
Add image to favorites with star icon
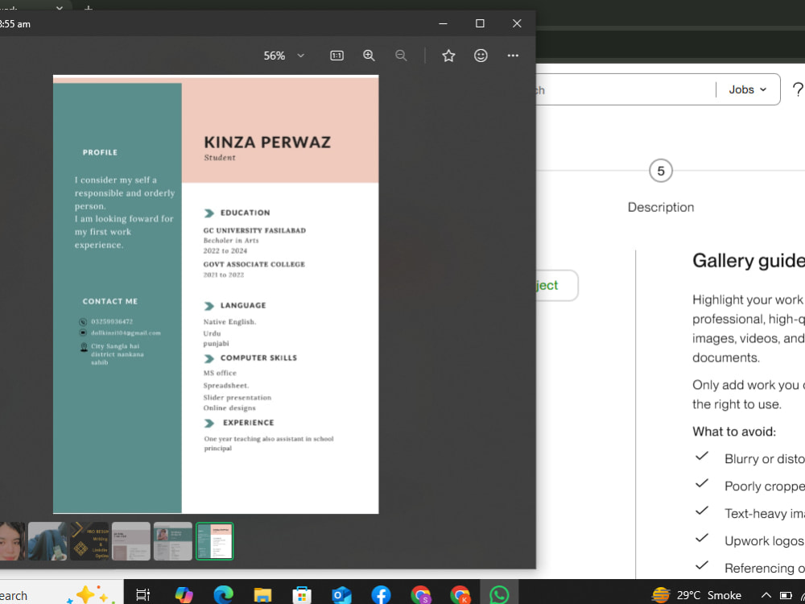[448, 56]
